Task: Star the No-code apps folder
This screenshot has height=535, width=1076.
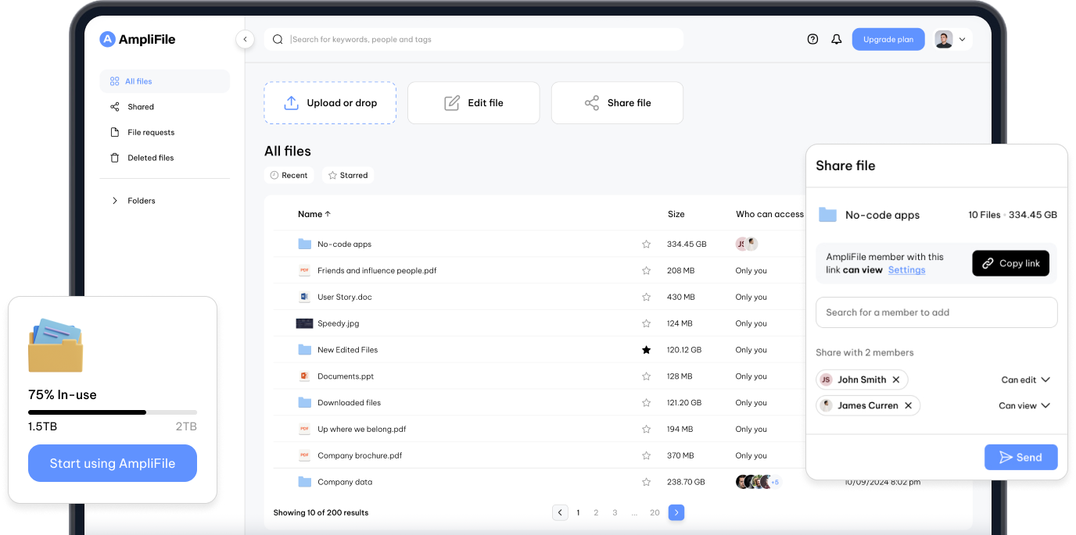Action: 646,244
